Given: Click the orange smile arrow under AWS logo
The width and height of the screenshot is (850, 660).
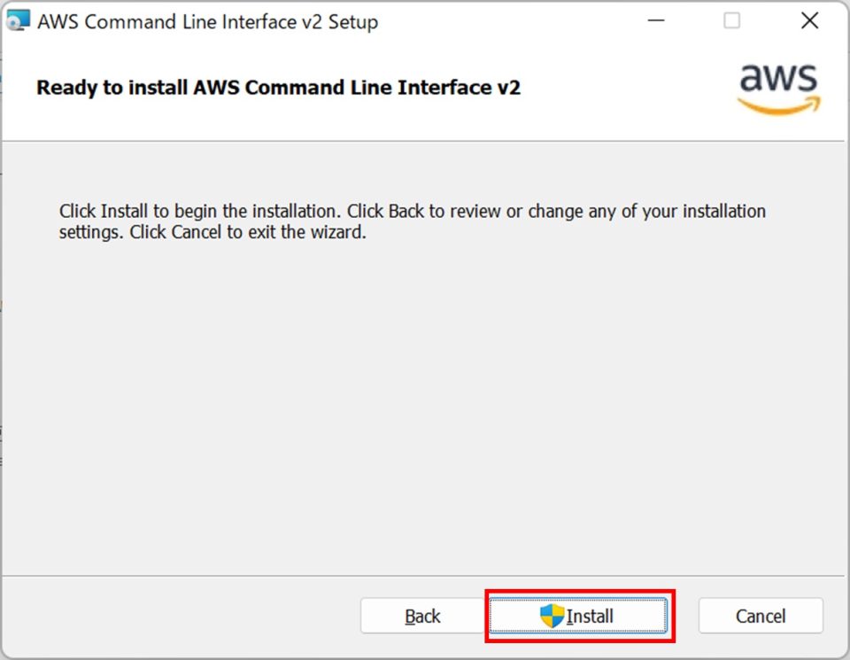Looking at the screenshot, I should pos(779,105).
